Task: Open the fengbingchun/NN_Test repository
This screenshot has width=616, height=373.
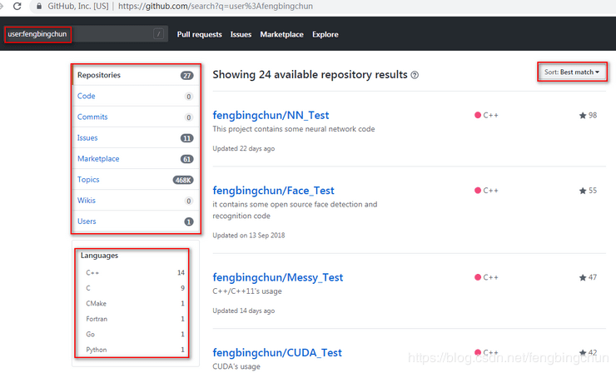Action: pyautogui.click(x=271, y=115)
